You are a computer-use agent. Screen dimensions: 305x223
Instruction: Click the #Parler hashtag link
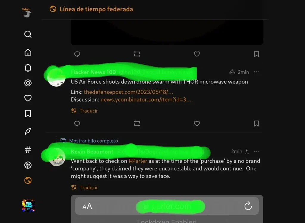tap(138, 161)
